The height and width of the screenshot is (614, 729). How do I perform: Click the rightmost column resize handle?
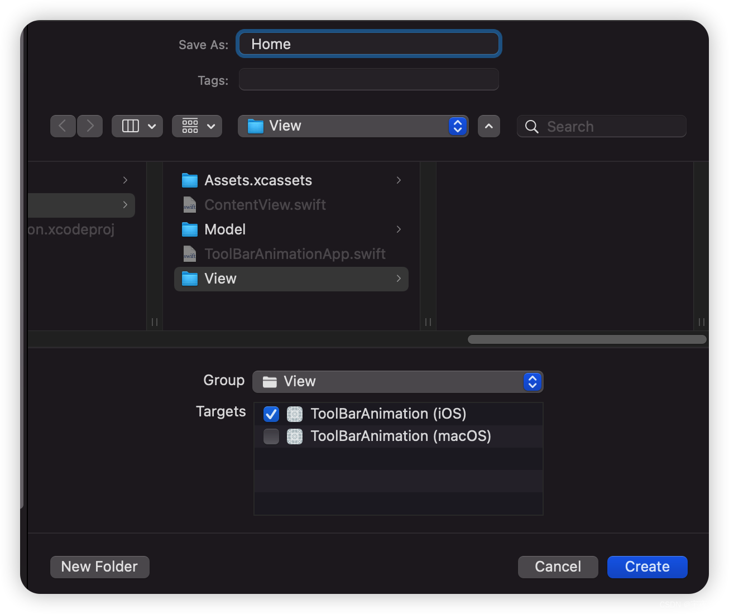(x=702, y=322)
